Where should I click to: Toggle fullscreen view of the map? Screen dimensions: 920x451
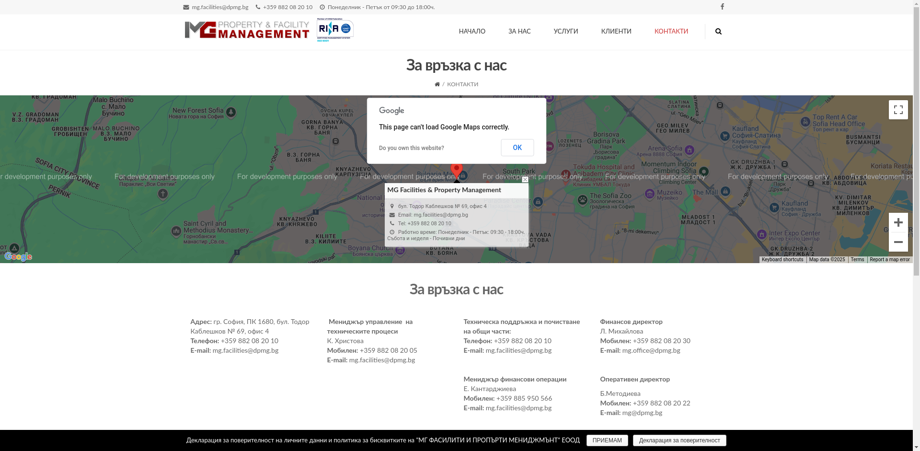pyautogui.click(x=898, y=109)
